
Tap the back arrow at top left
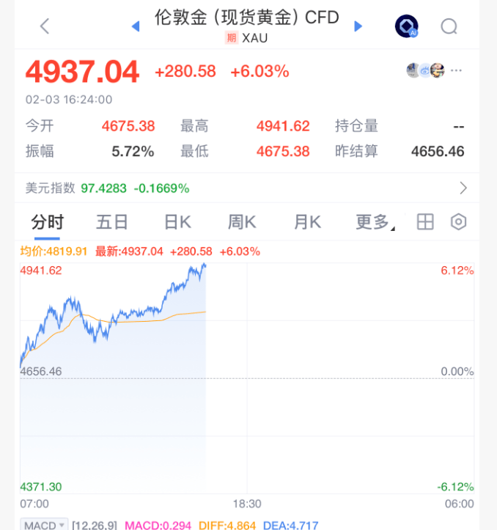(45, 26)
